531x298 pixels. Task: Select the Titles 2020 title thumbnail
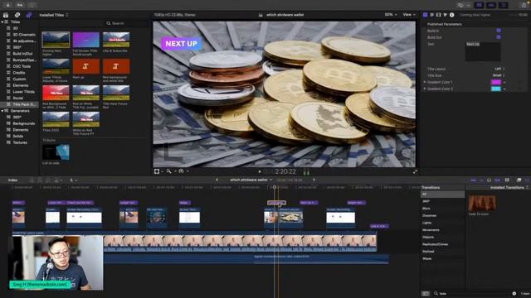[56, 119]
